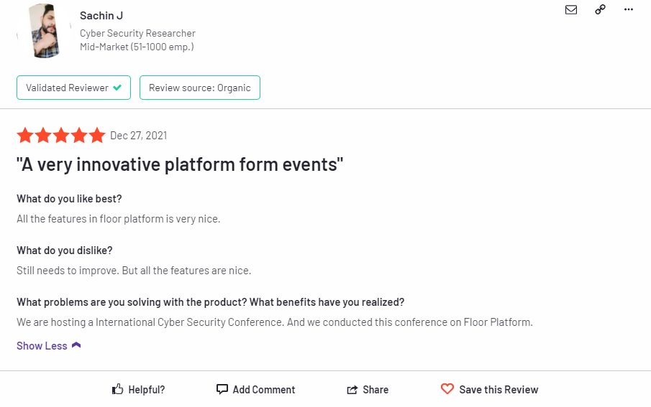This screenshot has height=407, width=651.
Task: Click the Review source: Organic badge
Action: point(200,88)
